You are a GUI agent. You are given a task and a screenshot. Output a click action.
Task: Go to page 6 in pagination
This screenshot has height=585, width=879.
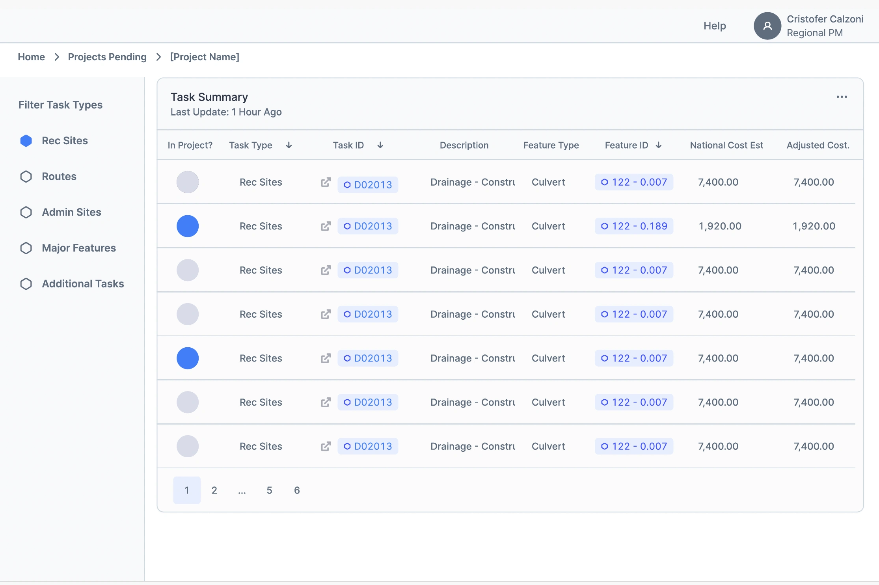297,490
